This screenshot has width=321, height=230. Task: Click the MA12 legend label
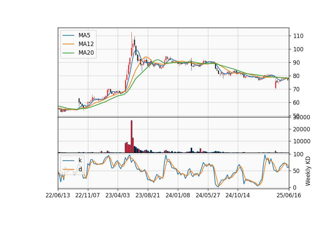pos(86,44)
